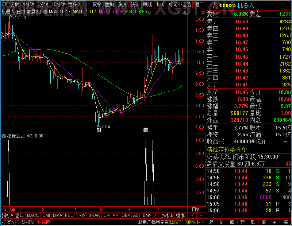
Task: Open the 财富圈 tab
Action: 44,222
